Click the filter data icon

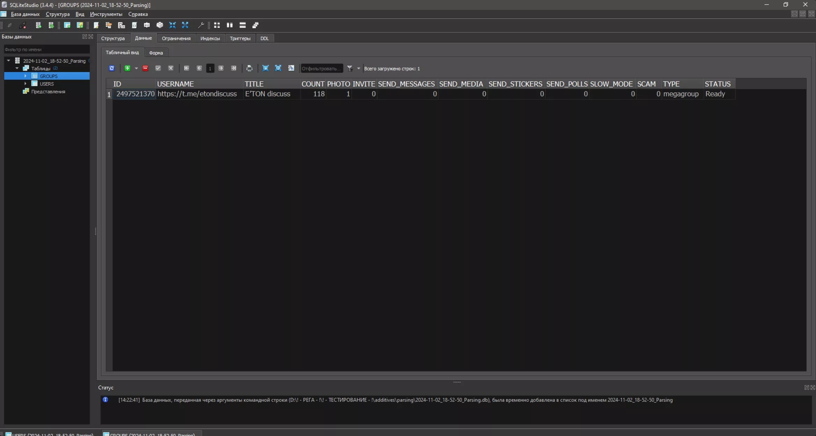click(350, 68)
